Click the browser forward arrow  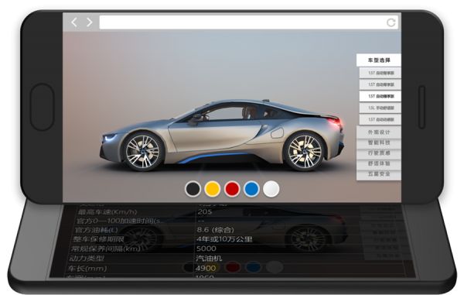pyautogui.click(x=89, y=22)
